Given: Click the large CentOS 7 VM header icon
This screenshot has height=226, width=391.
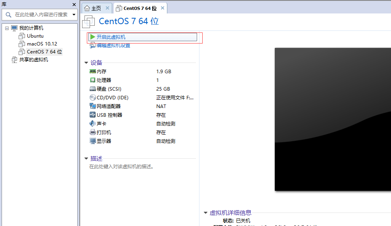Looking at the screenshot, I should 88,22.
